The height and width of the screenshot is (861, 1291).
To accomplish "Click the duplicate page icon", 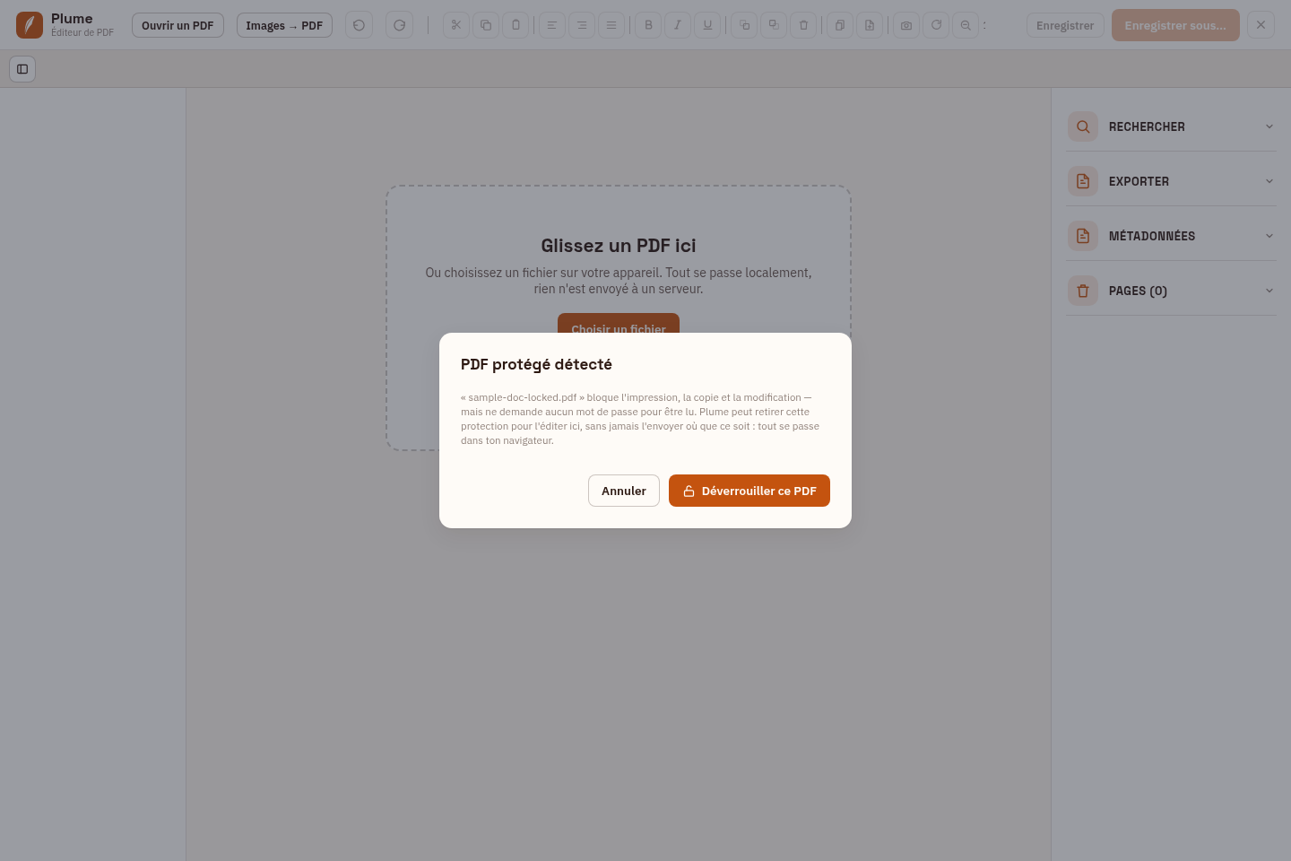I will coord(840,25).
